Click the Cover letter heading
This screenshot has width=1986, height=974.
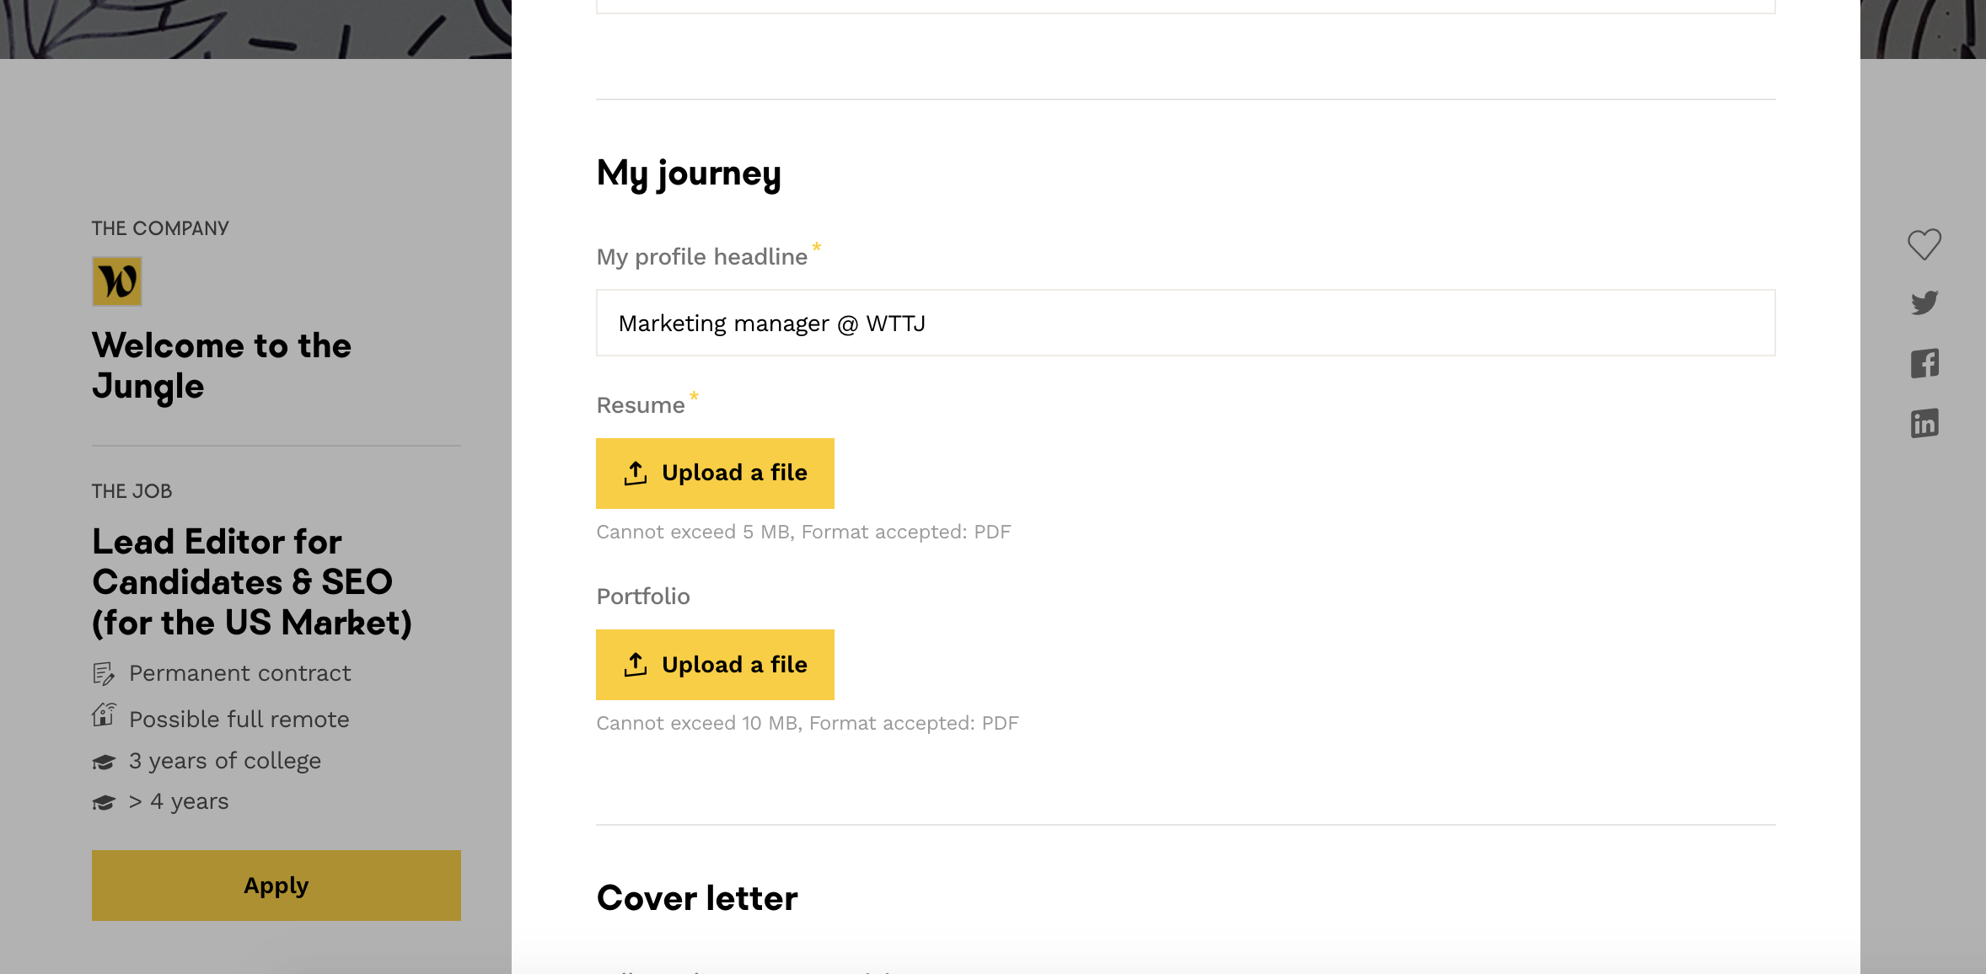click(x=697, y=898)
